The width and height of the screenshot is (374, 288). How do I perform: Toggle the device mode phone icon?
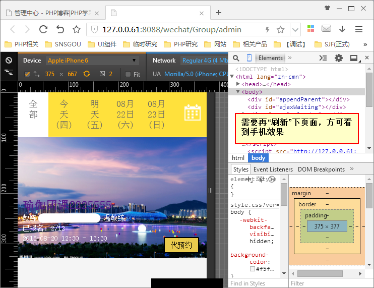click(x=249, y=58)
